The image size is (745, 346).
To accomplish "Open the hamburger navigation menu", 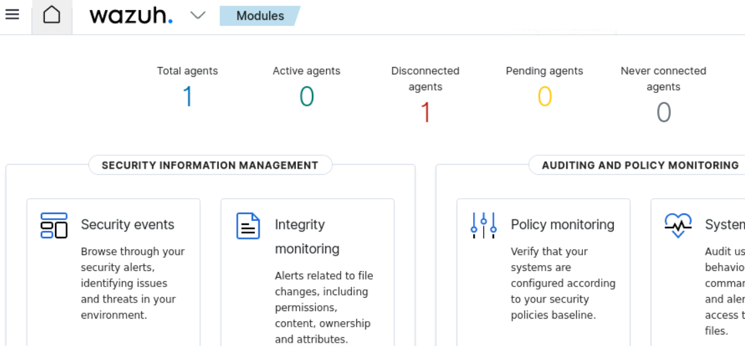I will pyautogui.click(x=12, y=15).
